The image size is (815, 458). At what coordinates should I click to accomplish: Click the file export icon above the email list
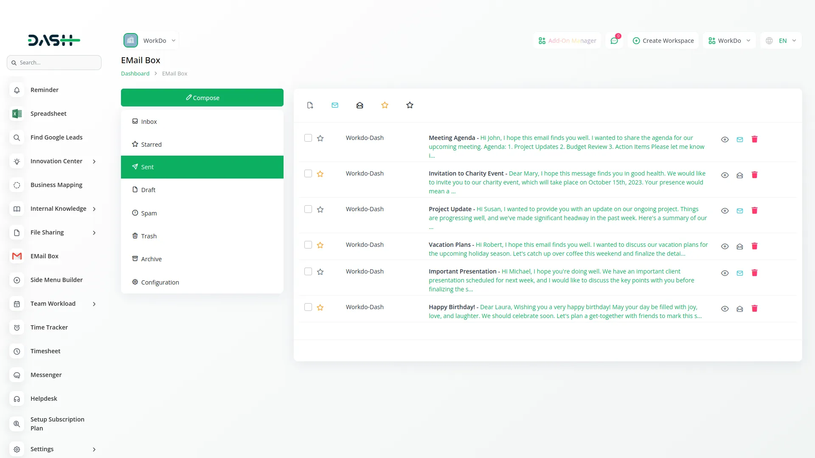[310, 105]
